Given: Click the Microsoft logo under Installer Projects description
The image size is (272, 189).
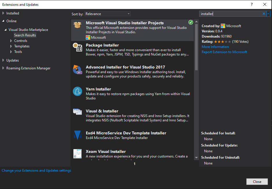Looking at the screenshot, I should click(88, 38).
